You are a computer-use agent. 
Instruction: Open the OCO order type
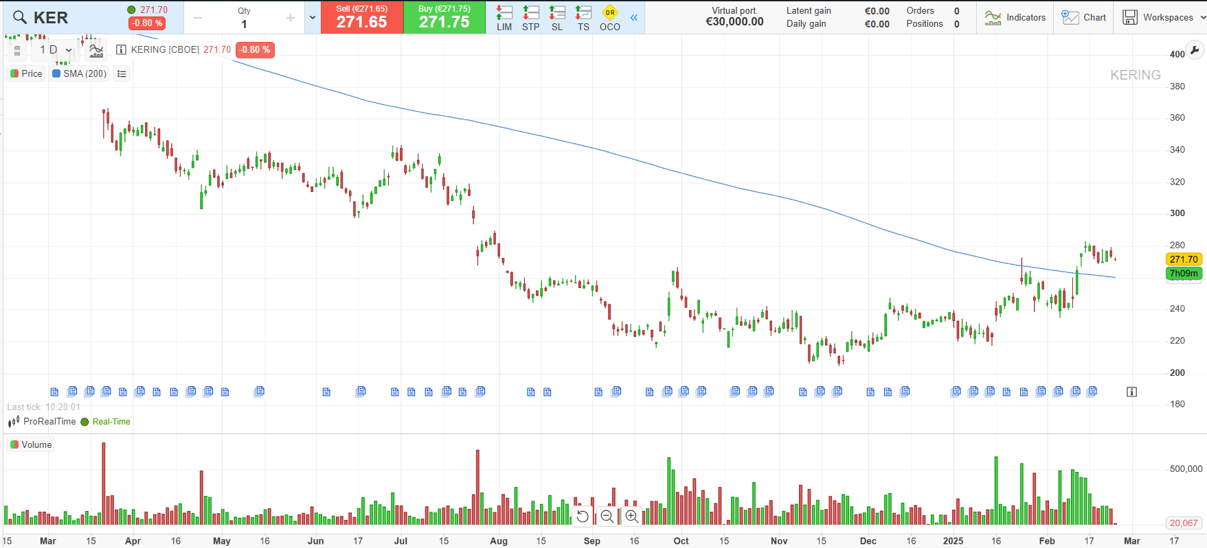pos(609,18)
